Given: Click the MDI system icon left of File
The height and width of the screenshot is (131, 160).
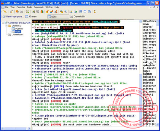Looking at the screenshot, I should pos(3,7).
